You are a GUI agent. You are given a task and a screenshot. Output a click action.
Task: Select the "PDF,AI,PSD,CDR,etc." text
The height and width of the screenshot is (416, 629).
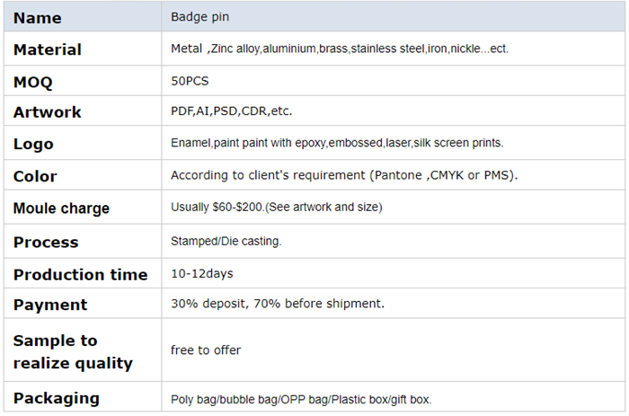[231, 111]
